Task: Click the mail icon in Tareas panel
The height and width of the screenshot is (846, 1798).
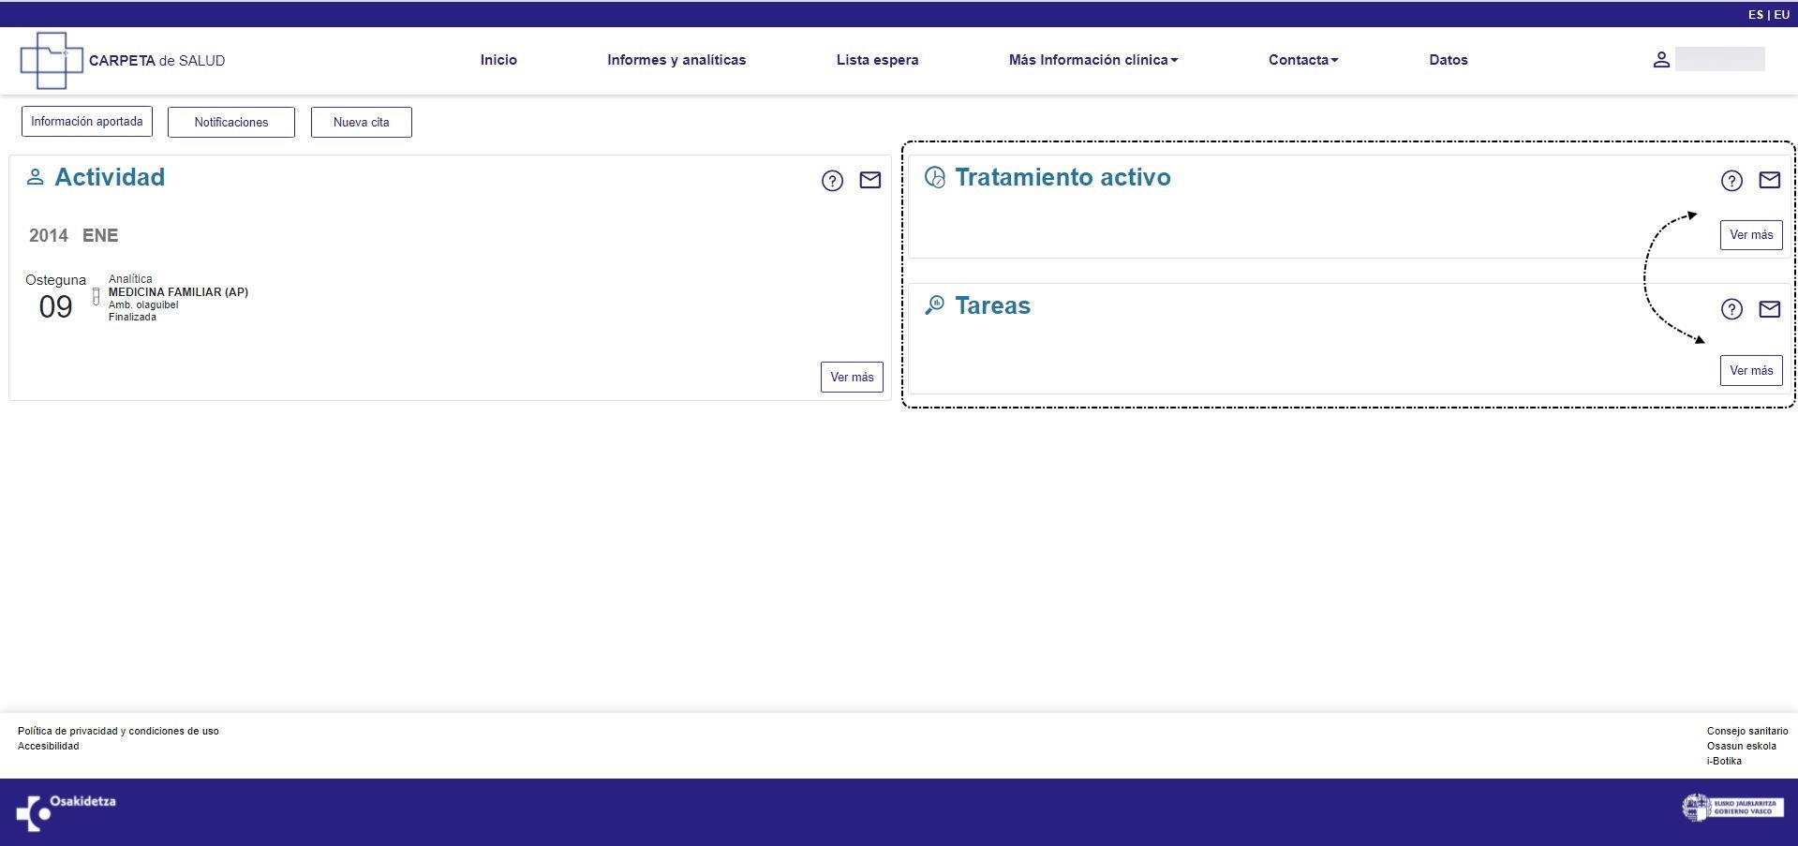Action: (x=1770, y=308)
